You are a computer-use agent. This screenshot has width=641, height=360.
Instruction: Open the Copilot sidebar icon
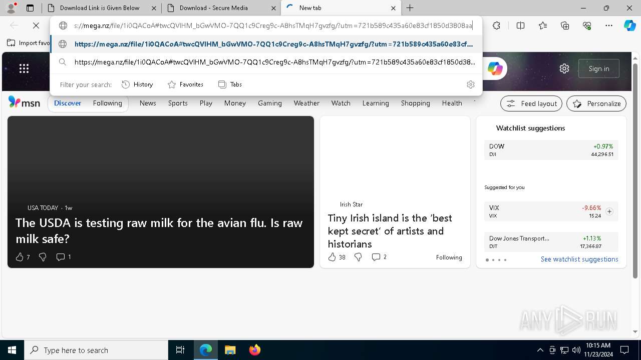pos(629,25)
